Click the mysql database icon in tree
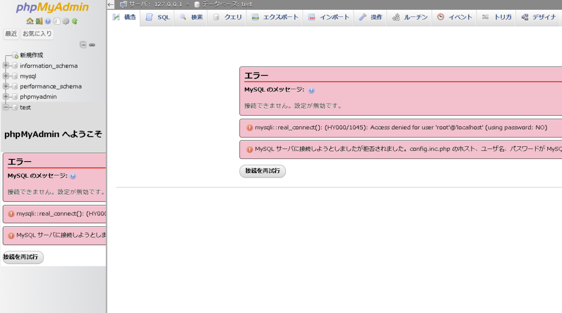 pos(15,76)
